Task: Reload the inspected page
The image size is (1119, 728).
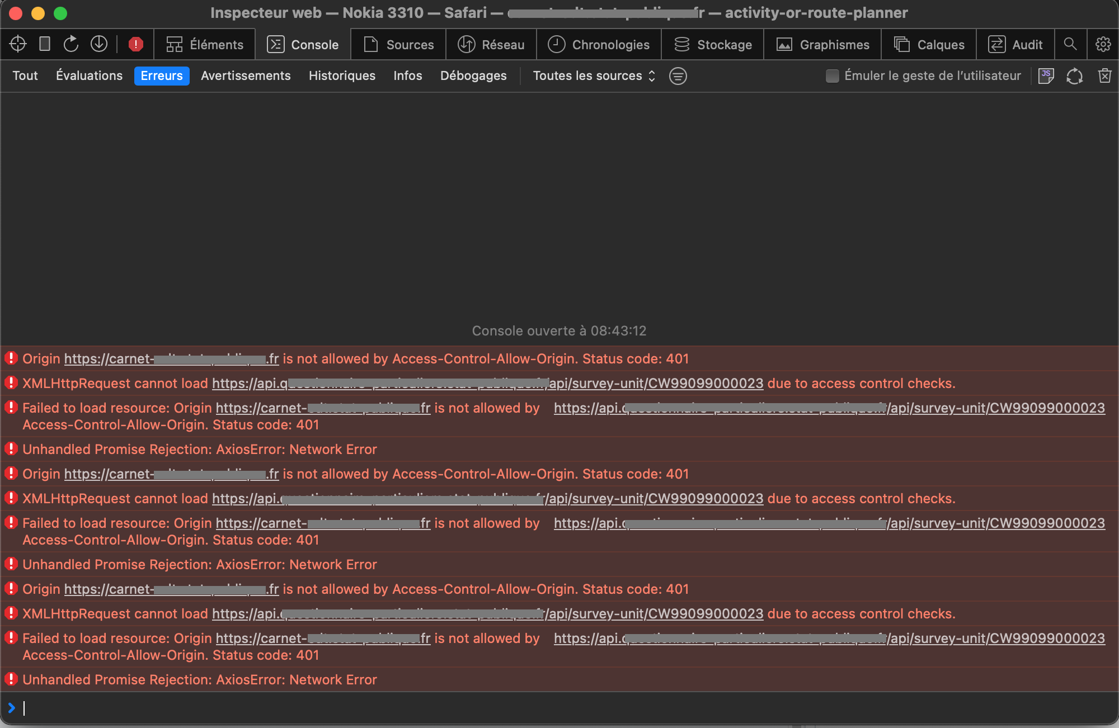Action: [71, 44]
